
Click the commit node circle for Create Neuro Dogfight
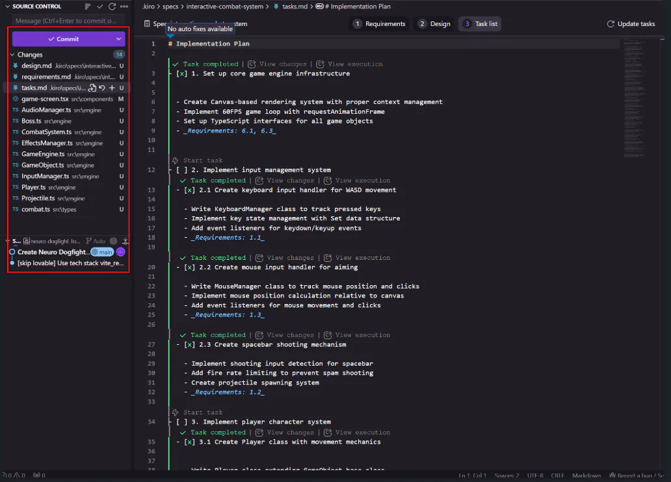click(x=12, y=252)
